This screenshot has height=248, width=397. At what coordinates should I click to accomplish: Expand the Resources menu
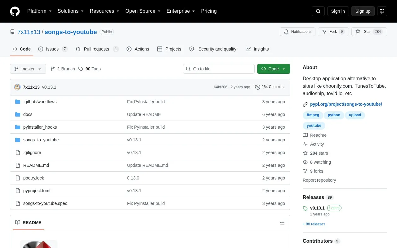(105, 11)
